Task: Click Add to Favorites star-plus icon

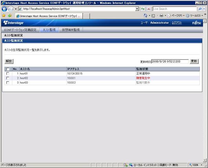Action: (10, 16)
